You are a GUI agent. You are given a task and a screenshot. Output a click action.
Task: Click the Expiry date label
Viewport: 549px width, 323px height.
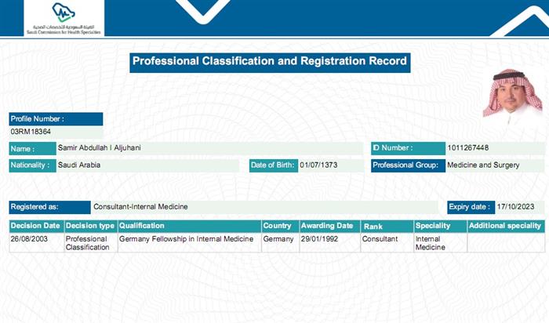tap(471, 207)
